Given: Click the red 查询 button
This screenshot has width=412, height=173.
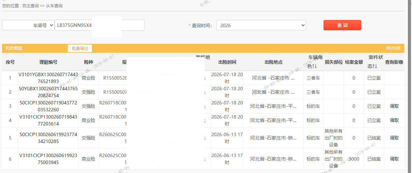Looking at the screenshot, I should click(x=342, y=25).
